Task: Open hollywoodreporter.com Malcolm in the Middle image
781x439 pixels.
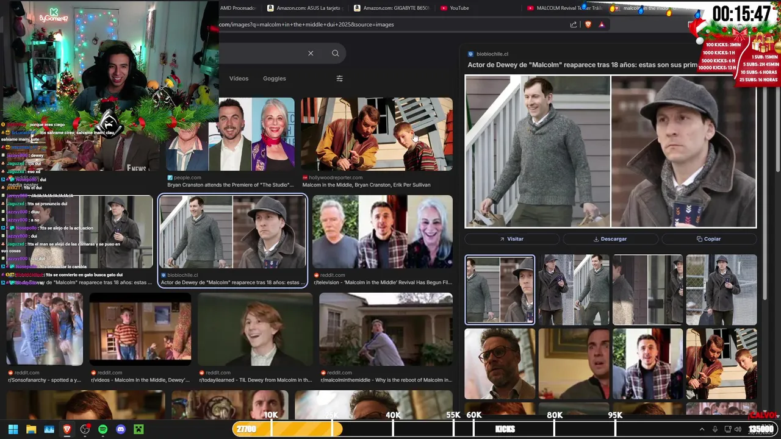Action: tap(376, 134)
